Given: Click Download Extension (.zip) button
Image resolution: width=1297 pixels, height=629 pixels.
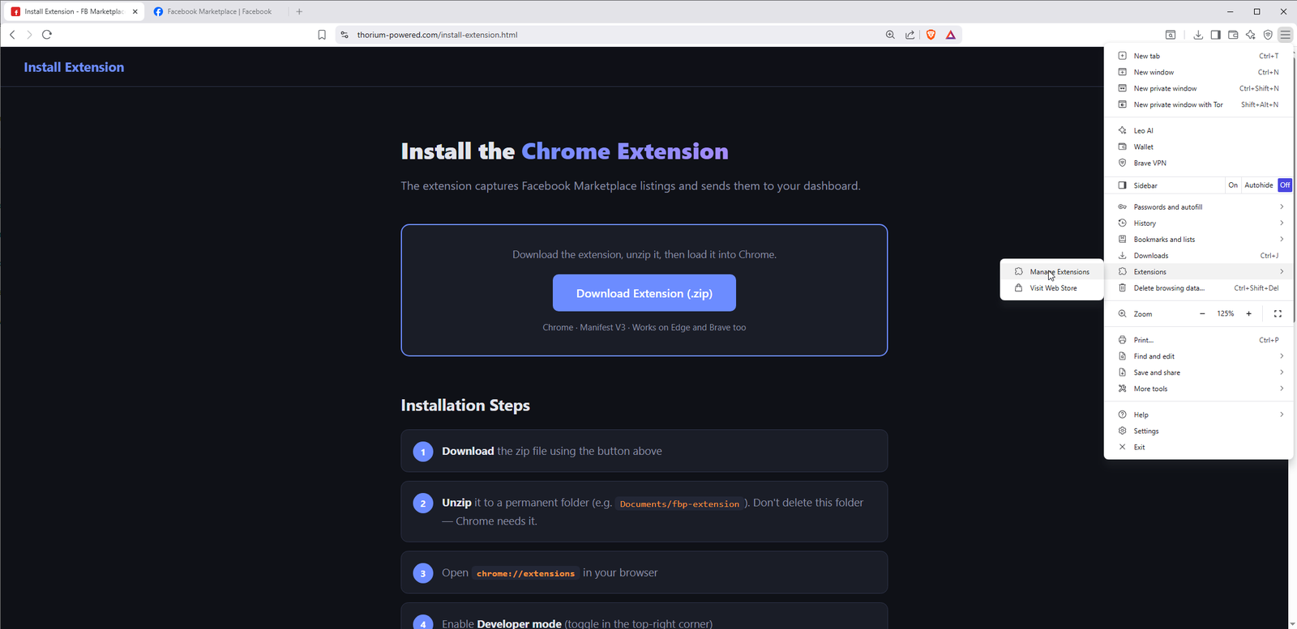Looking at the screenshot, I should (x=644, y=293).
